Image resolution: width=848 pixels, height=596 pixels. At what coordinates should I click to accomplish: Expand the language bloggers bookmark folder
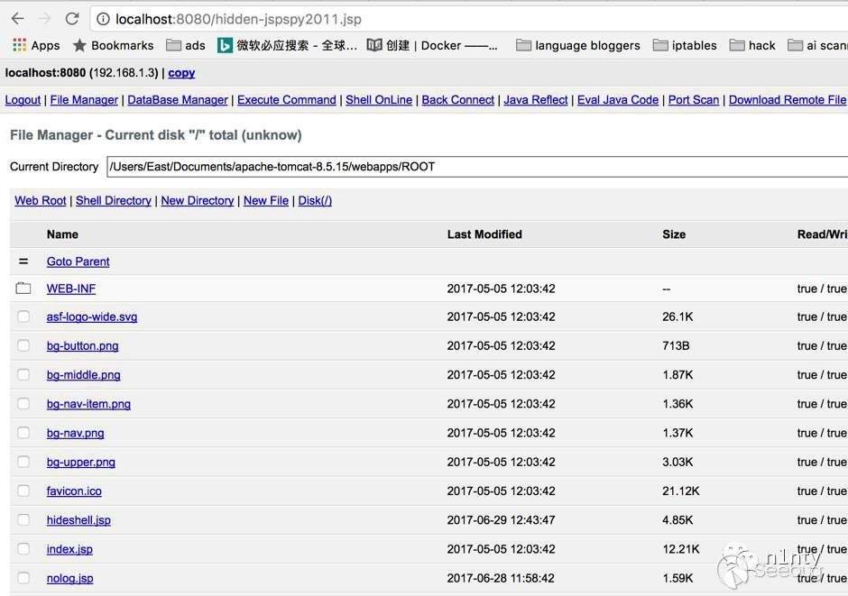pyautogui.click(x=577, y=45)
